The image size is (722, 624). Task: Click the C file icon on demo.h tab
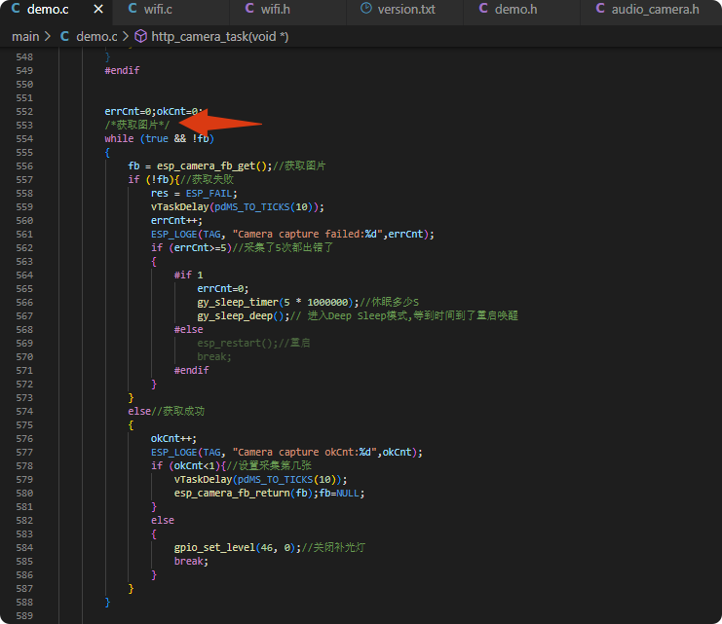click(483, 9)
